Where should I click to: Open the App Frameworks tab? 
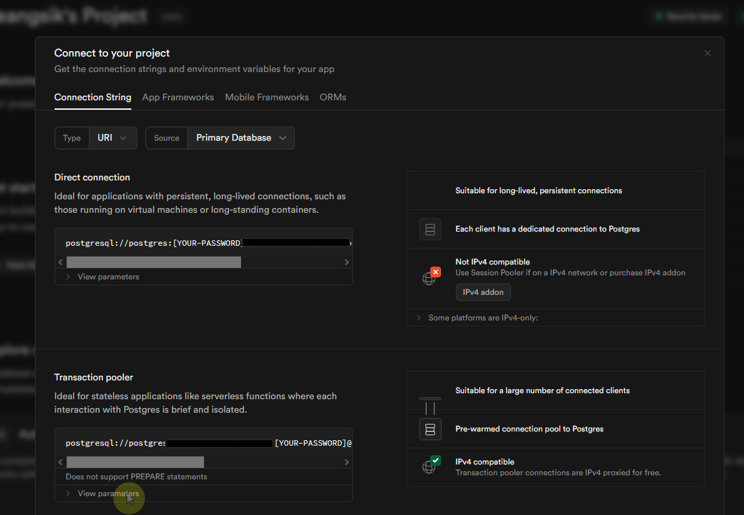click(x=178, y=97)
